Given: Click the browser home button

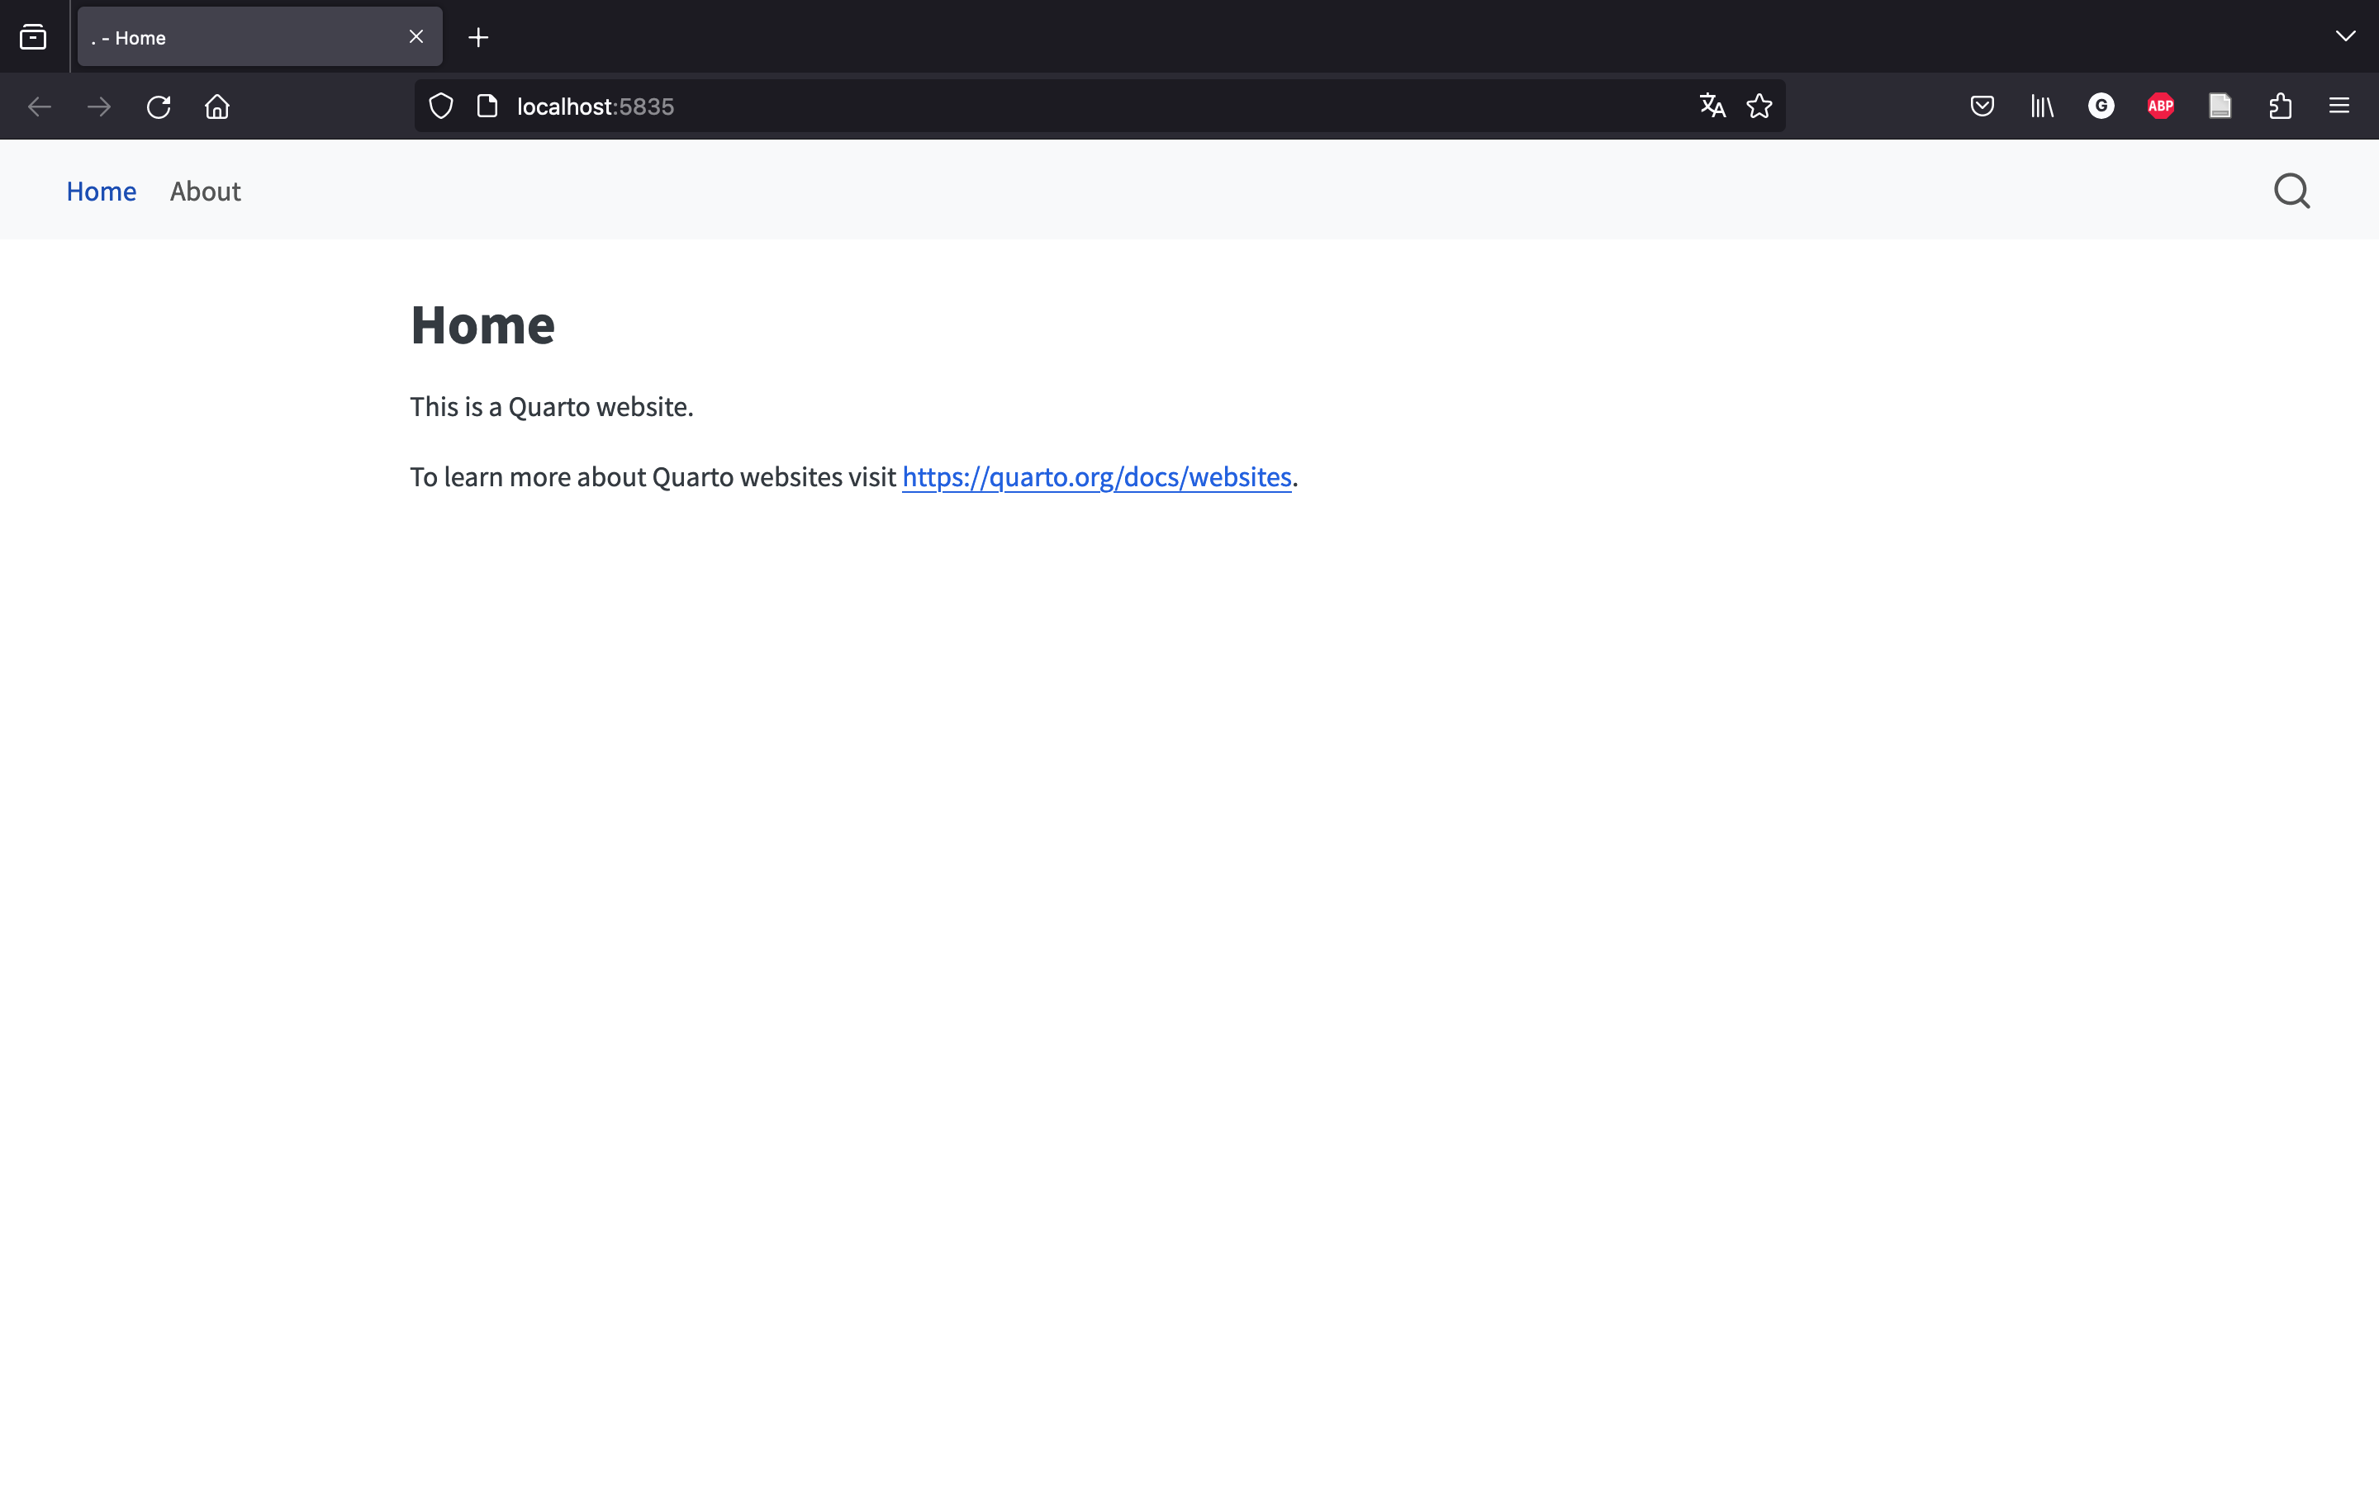Looking at the screenshot, I should tap(217, 106).
